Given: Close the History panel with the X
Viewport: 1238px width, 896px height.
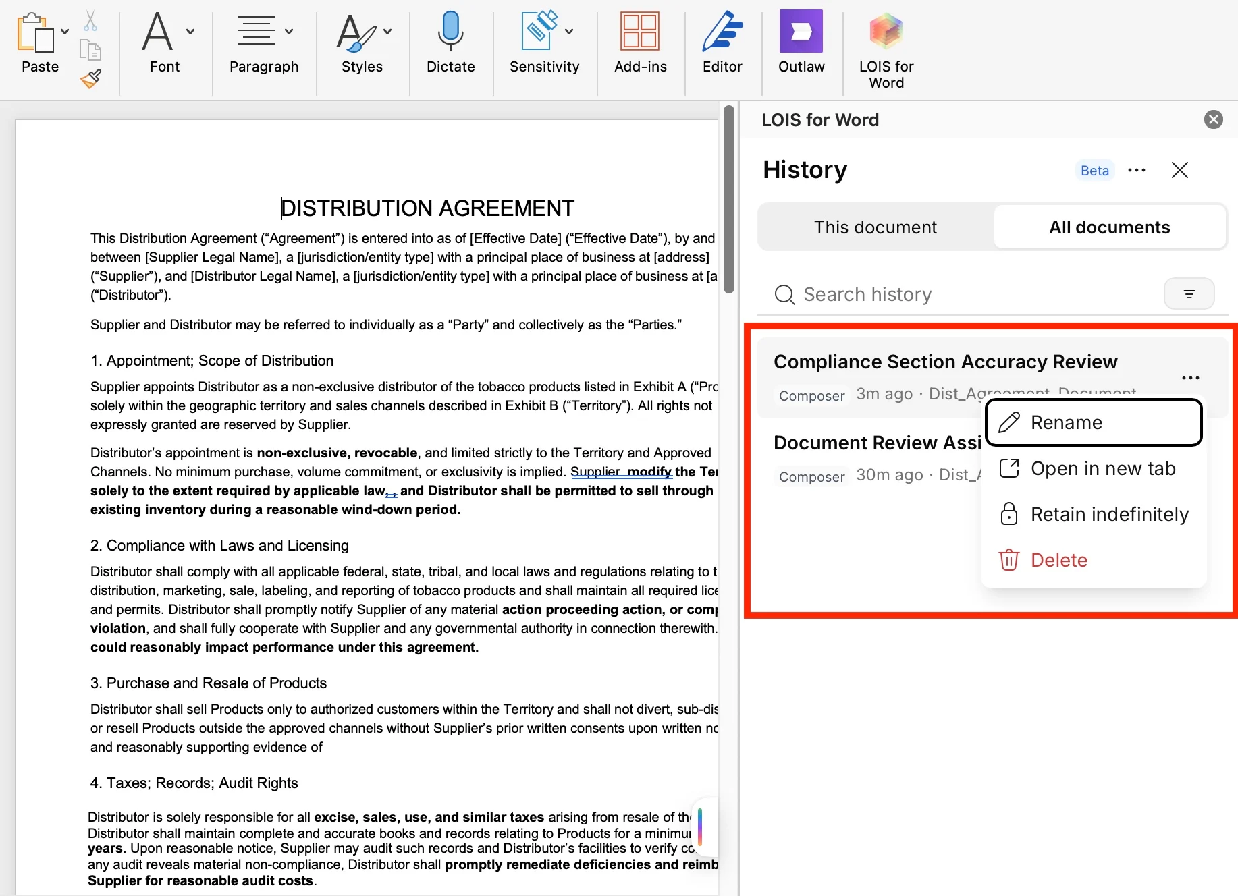Looking at the screenshot, I should click(x=1180, y=170).
